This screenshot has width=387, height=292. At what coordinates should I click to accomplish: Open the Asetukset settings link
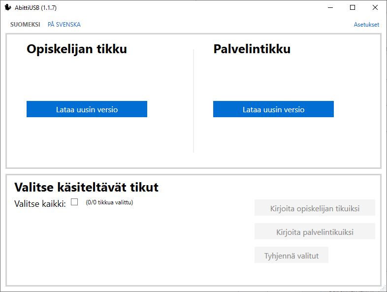(366, 25)
